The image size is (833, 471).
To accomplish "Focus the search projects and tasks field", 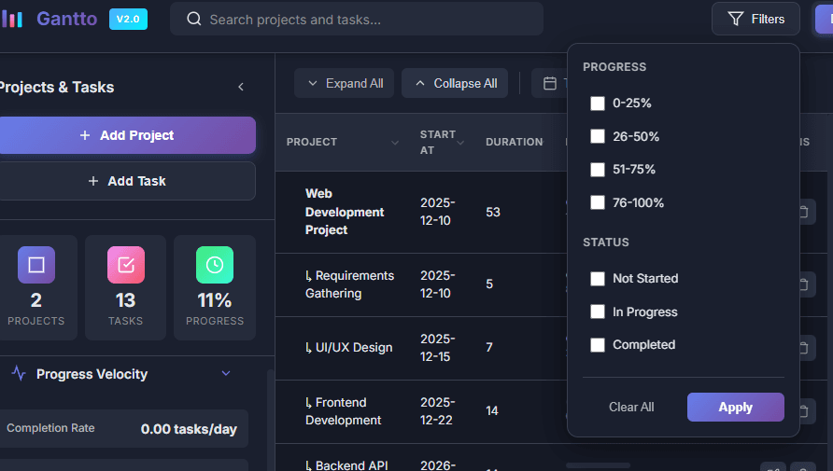I will (x=364, y=20).
